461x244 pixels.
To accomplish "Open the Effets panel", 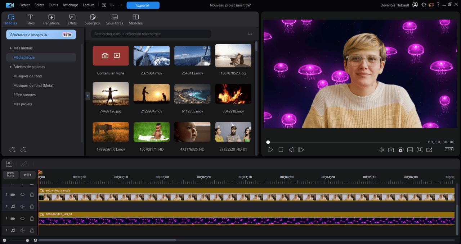I will (x=72, y=19).
